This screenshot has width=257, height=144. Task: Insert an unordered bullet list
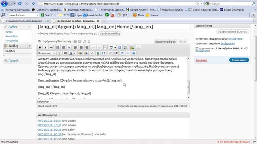coord(58,48)
